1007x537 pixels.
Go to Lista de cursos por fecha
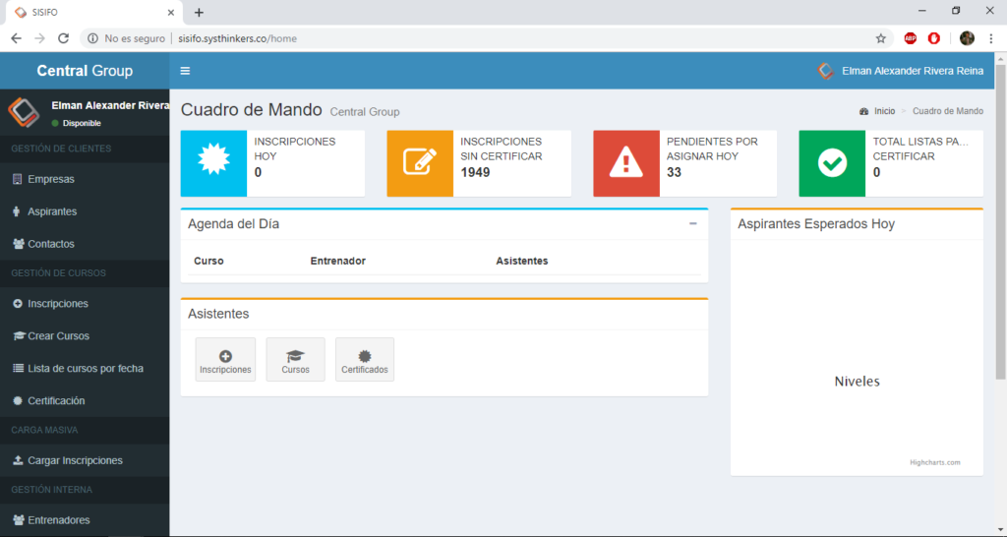[85, 368]
